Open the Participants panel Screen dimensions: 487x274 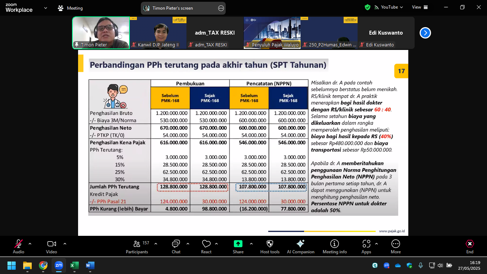pyautogui.click(x=137, y=247)
